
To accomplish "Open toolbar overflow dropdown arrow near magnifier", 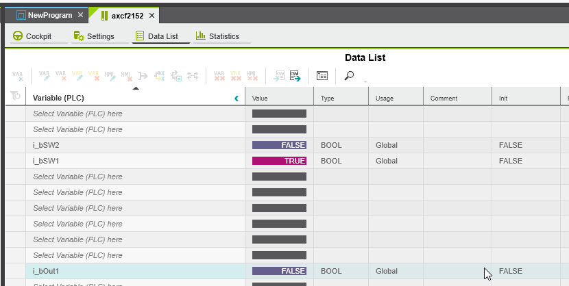I will pyautogui.click(x=365, y=81).
